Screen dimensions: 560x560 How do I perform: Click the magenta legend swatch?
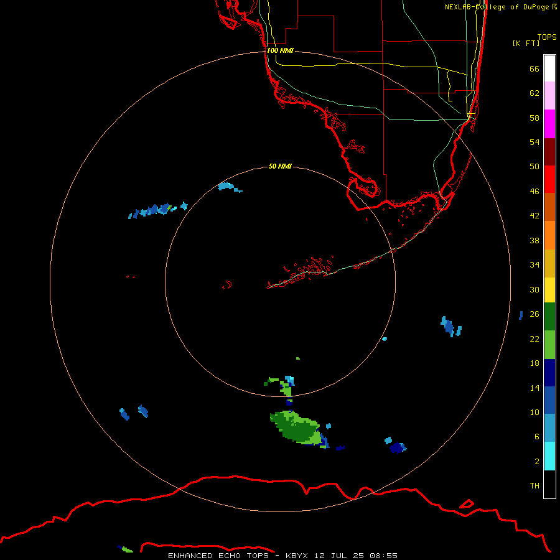click(549, 124)
